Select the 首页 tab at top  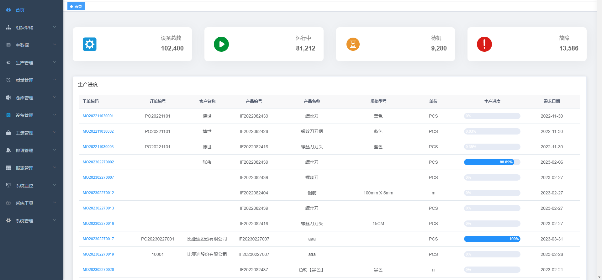pos(76,6)
